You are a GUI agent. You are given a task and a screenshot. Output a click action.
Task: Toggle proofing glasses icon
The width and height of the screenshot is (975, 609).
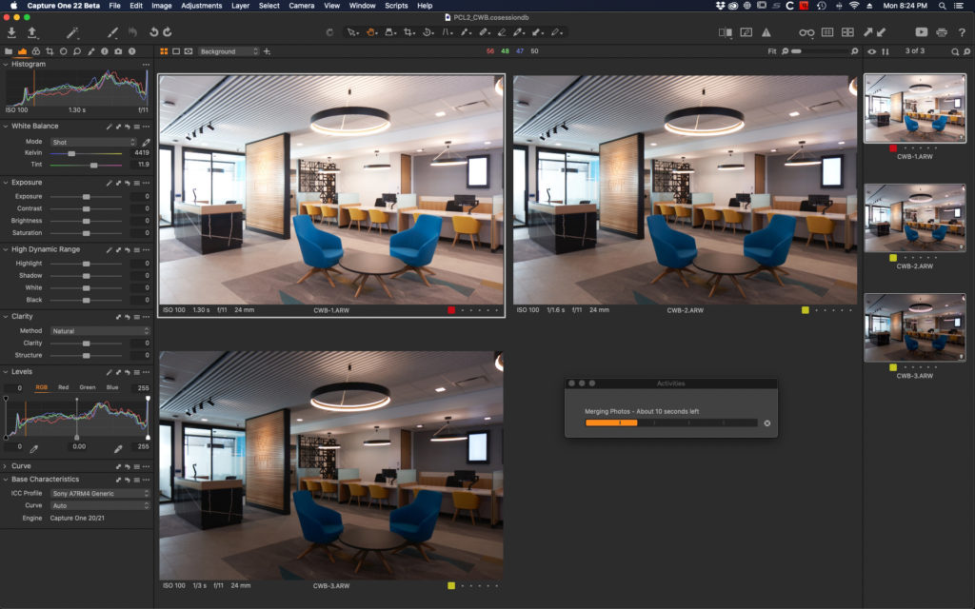(806, 32)
